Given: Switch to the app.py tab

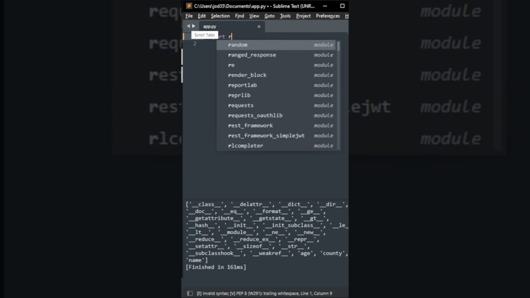Looking at the screenshot, I should (210, 26).
